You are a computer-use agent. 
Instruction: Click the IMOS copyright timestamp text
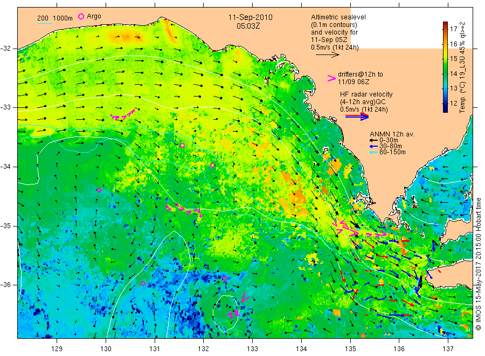478,264
